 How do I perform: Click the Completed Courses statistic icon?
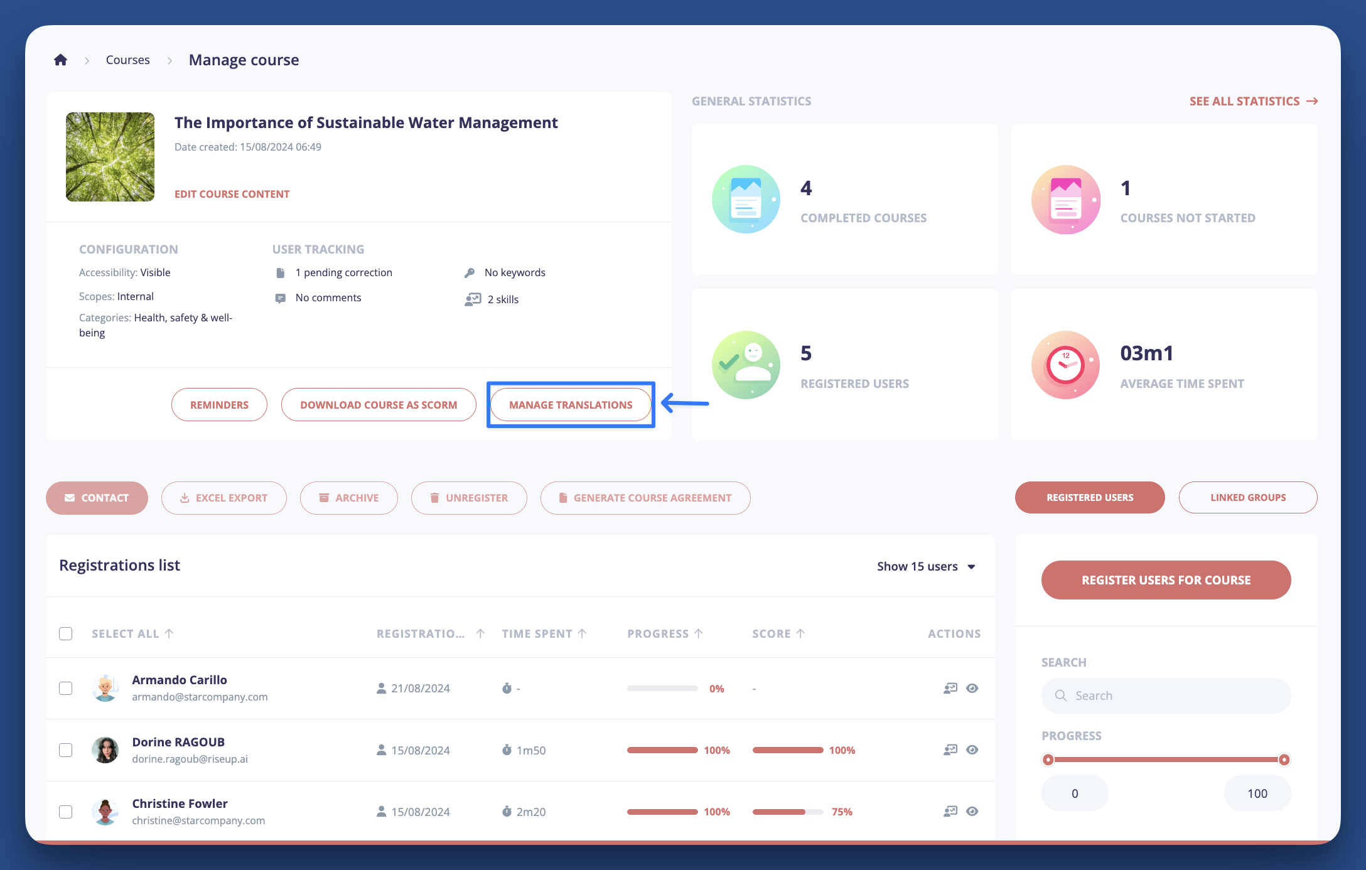click(746, 200)
